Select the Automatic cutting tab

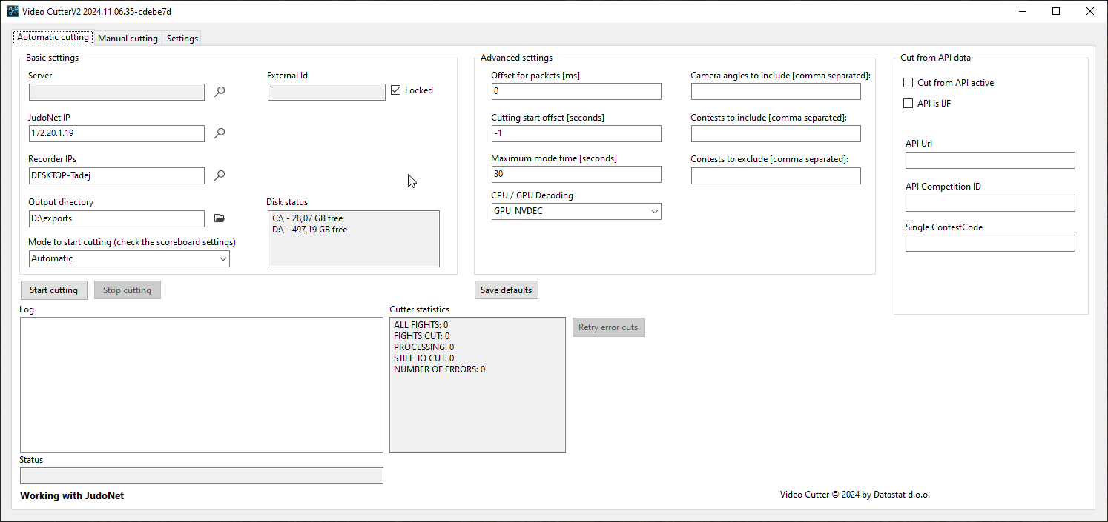pos(53,37)
